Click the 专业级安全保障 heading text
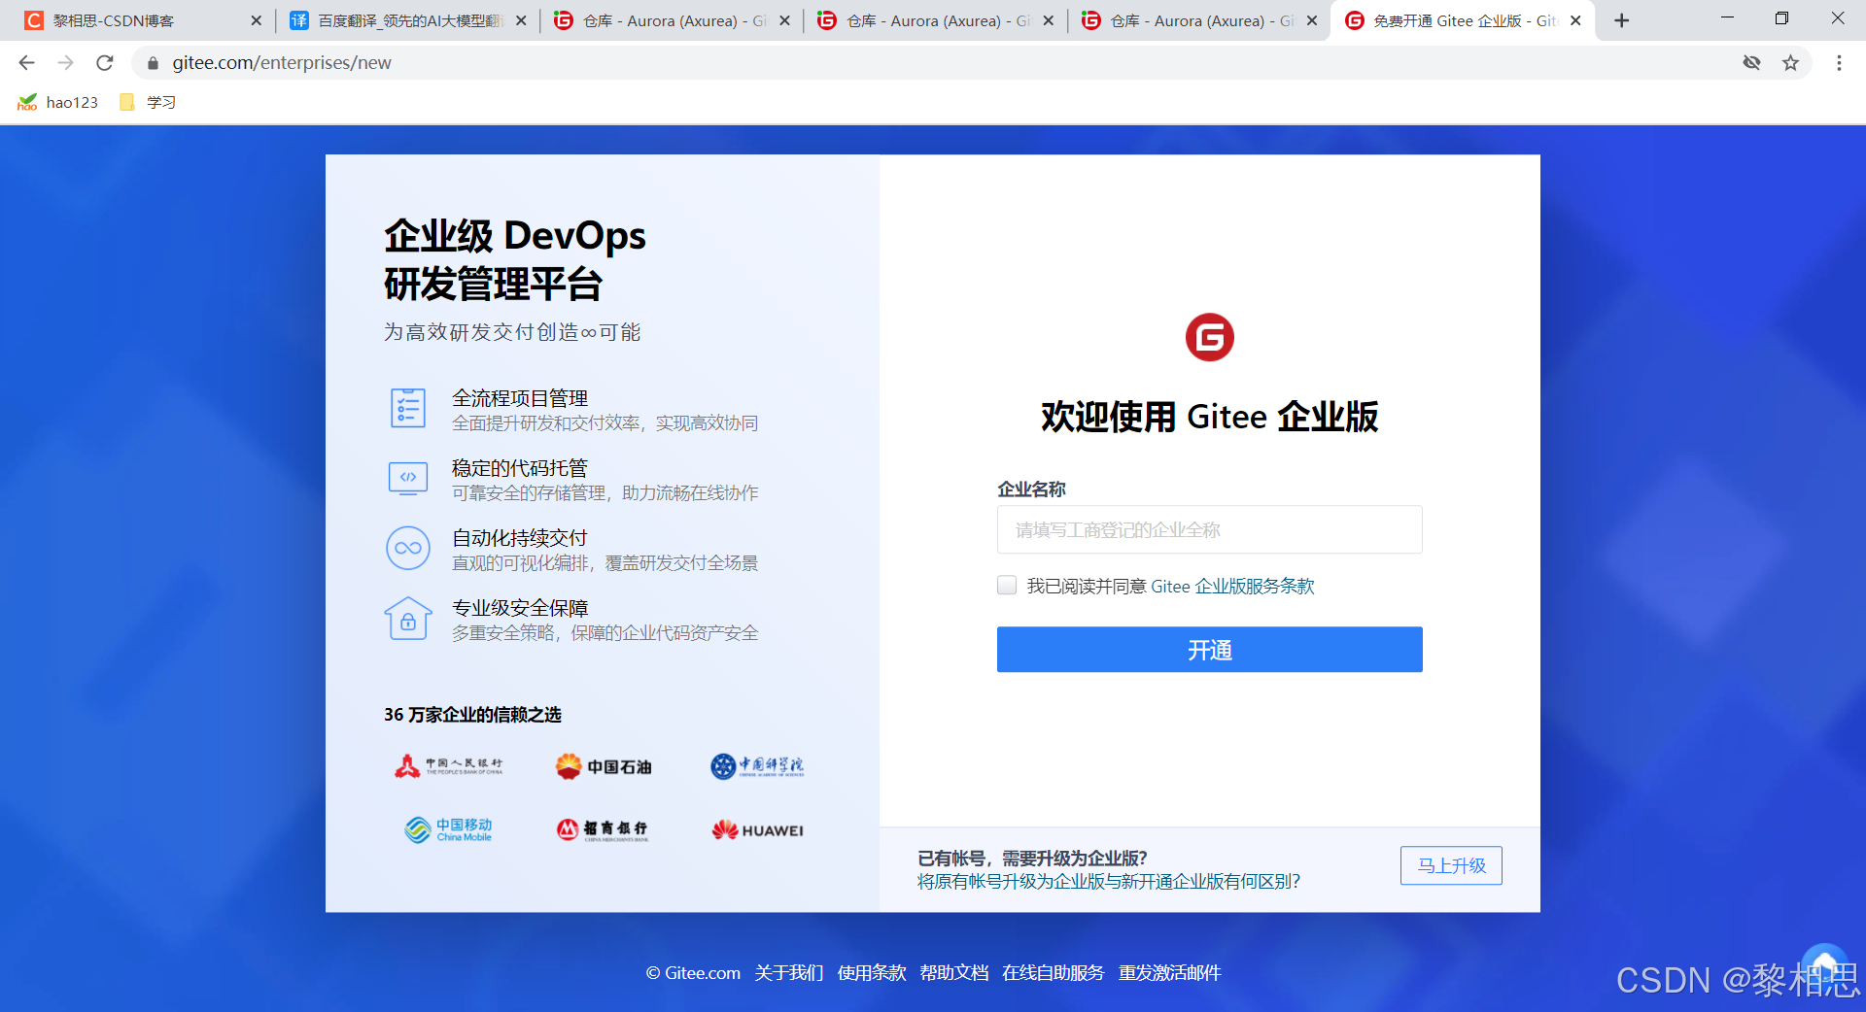Viewport: 1866px width, 1012px height. [520, 608]
